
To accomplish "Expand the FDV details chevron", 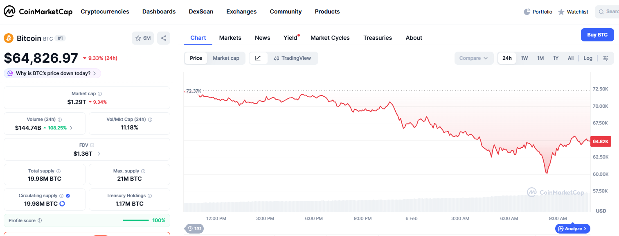I will pyautogui.click(x=99, y=154).
